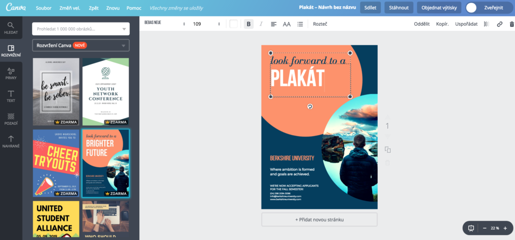Image resolution: width=515 pixels, height=240 pixels.
Task: Move page up arrow
Action: tap(388, 116)
